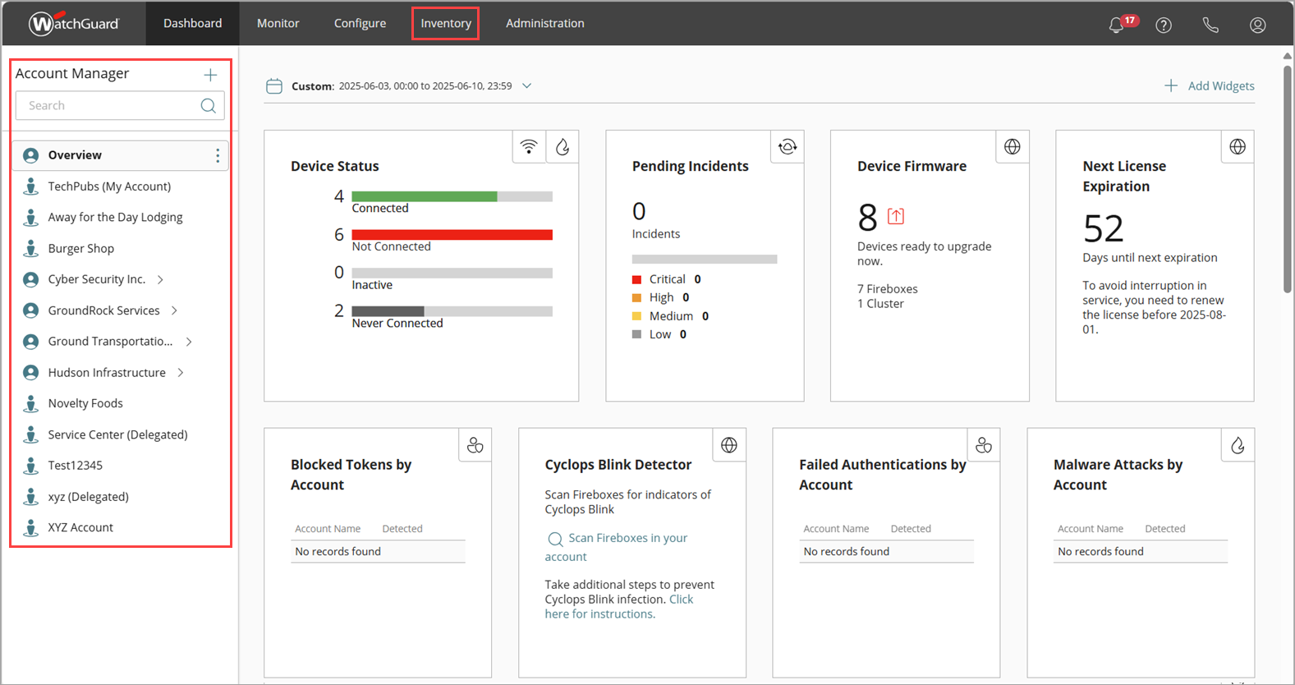This screenshot has width=1295, height=685.
Task: Expand the GroundRock Services account
Action: [175, 310]
